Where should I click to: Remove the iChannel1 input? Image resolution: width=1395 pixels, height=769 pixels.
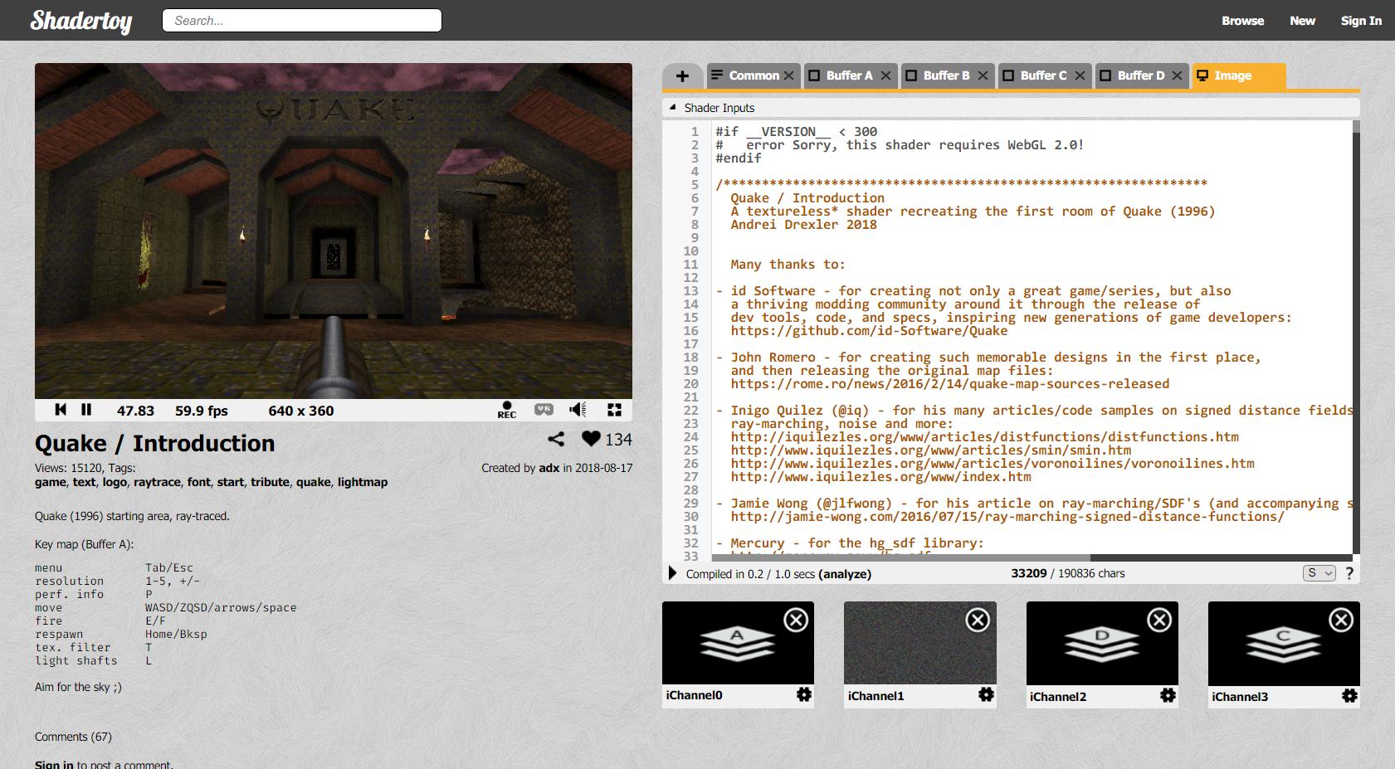[978, 620]
